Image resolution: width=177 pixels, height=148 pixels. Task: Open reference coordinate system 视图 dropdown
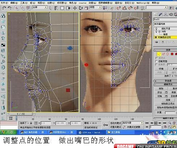[x=95, y=7]
